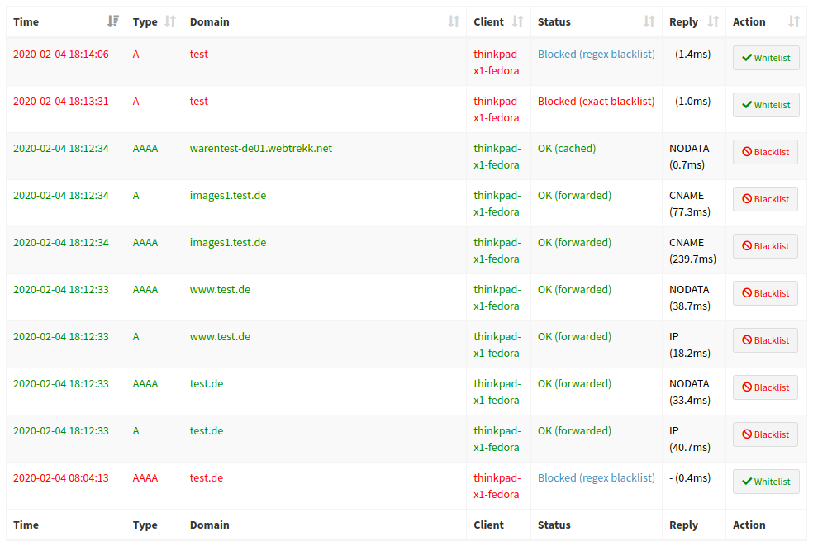Image resolution: width=813 pixels, height=546 pixels.
Task: Whitelist the exact-blacklisted test domain
Action: coord(766,105)
